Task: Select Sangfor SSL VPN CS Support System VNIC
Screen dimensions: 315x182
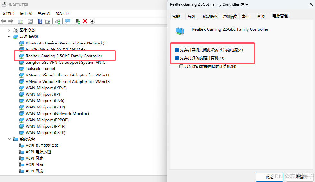Action: [x=65, y=62]
